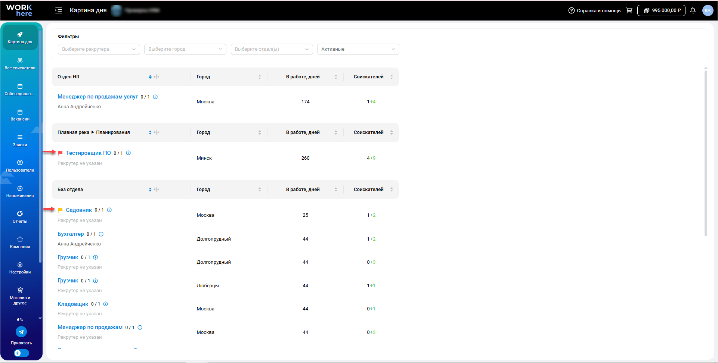Show info icon for Тестировщик ПО

coord(128,153)
